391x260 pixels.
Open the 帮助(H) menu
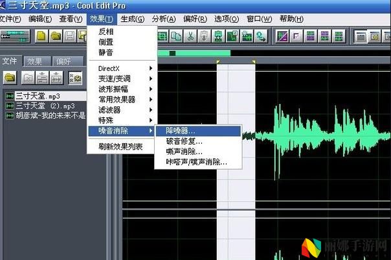pyautogui.click(x=291, y=19)
